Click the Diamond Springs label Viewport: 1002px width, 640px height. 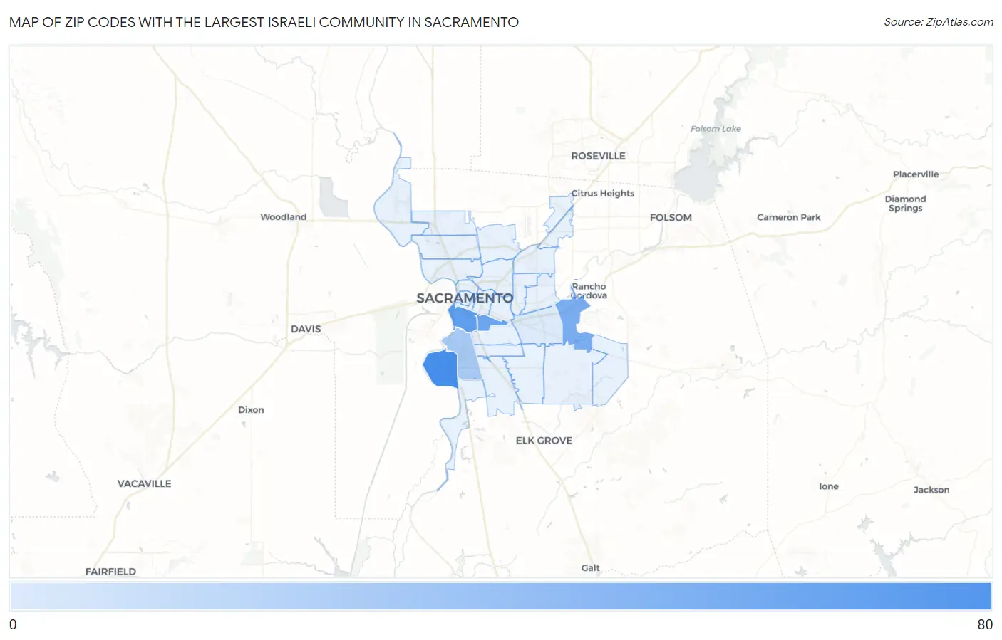click(x=905, y=204)
